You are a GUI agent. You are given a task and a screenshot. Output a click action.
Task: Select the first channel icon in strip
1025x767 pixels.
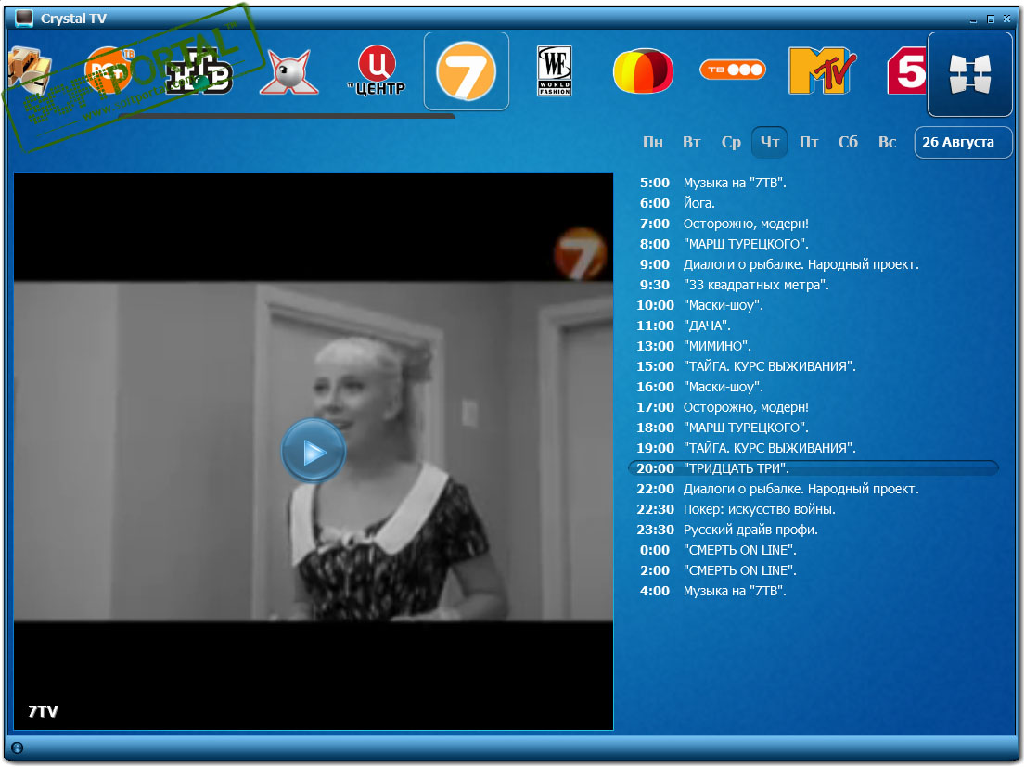[30, 70]
